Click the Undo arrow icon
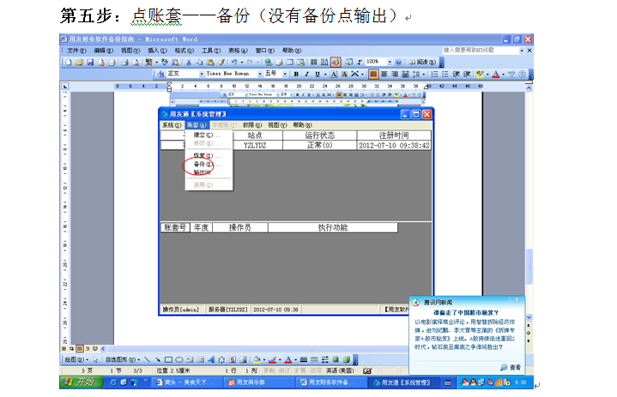The height and width of the screenshot is (397, 617). (x=234, y=62)
